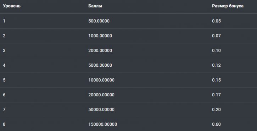Click the Уровень column header
The height and width of the screenshot is (131, 257).
(x=12, y=6)
